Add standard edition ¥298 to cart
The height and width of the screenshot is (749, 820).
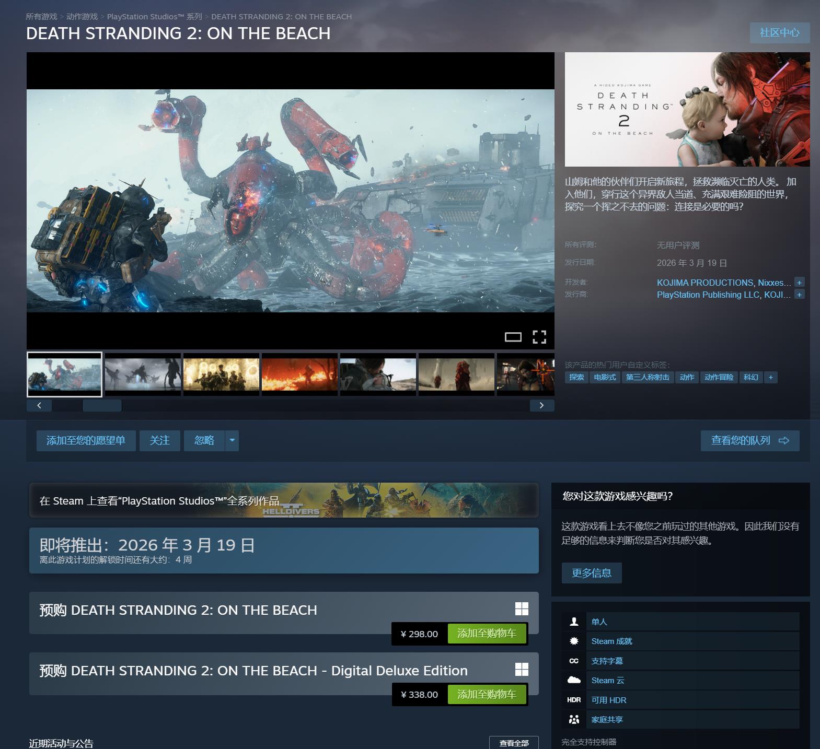(x=487, y=634)
